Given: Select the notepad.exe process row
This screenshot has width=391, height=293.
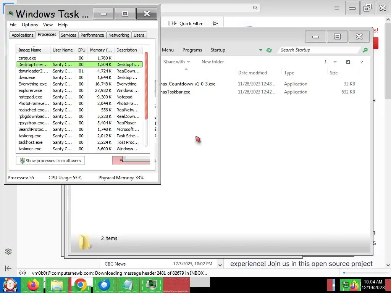Looking at the screenshot, I should (80, 97).
